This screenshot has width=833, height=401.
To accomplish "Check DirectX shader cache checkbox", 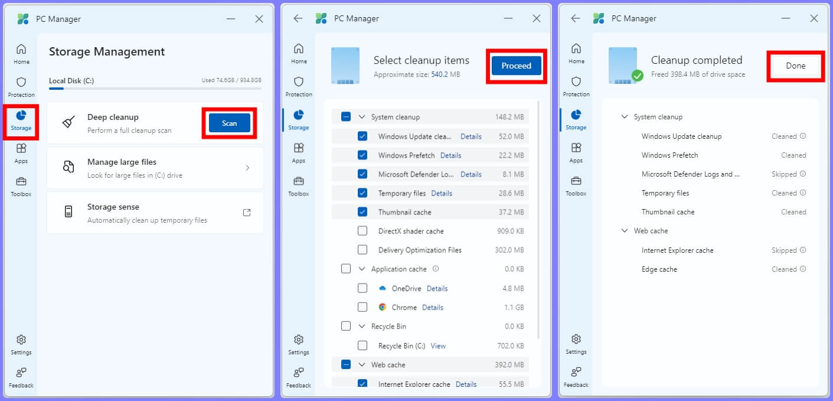I will [362, 231].
